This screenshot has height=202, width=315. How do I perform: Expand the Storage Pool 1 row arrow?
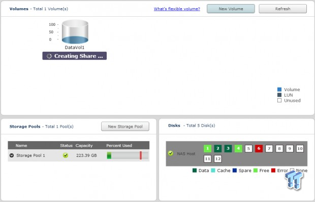click(12, 155)
